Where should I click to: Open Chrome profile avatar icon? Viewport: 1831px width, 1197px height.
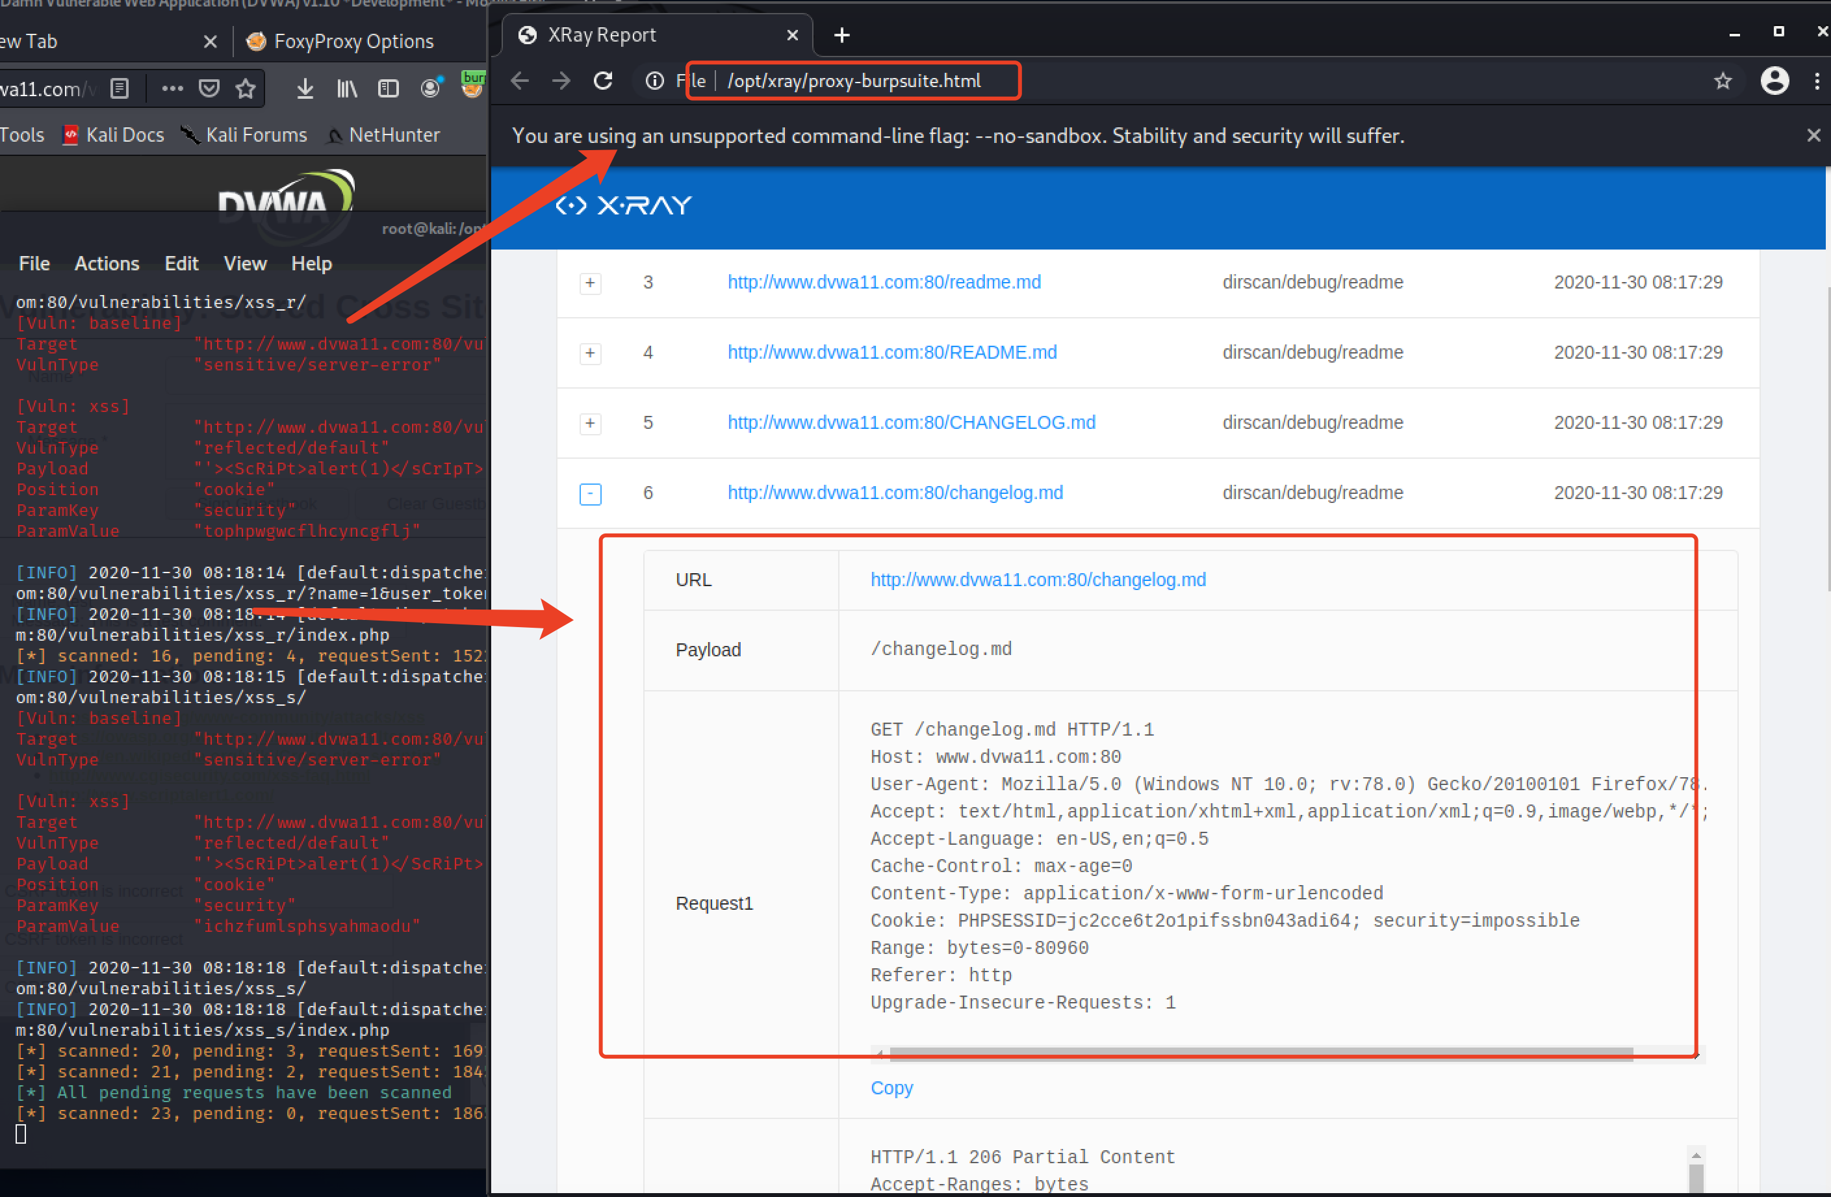(x=1774, y=81)
